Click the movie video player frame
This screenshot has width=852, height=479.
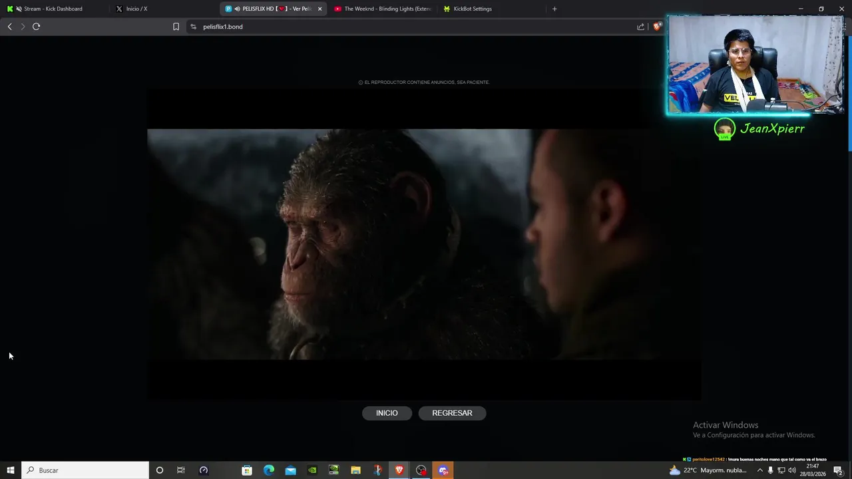(x=424, y=244)
